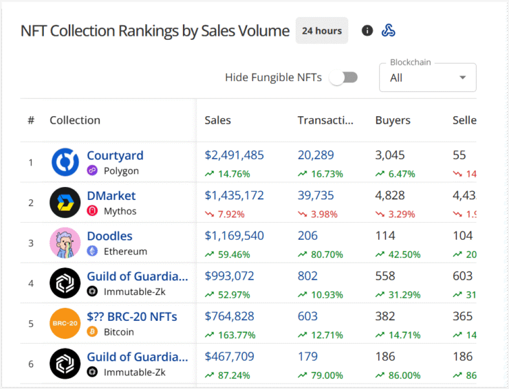
Task: Click the Mythos label under DMarket
Action: [x=120, y=211]
